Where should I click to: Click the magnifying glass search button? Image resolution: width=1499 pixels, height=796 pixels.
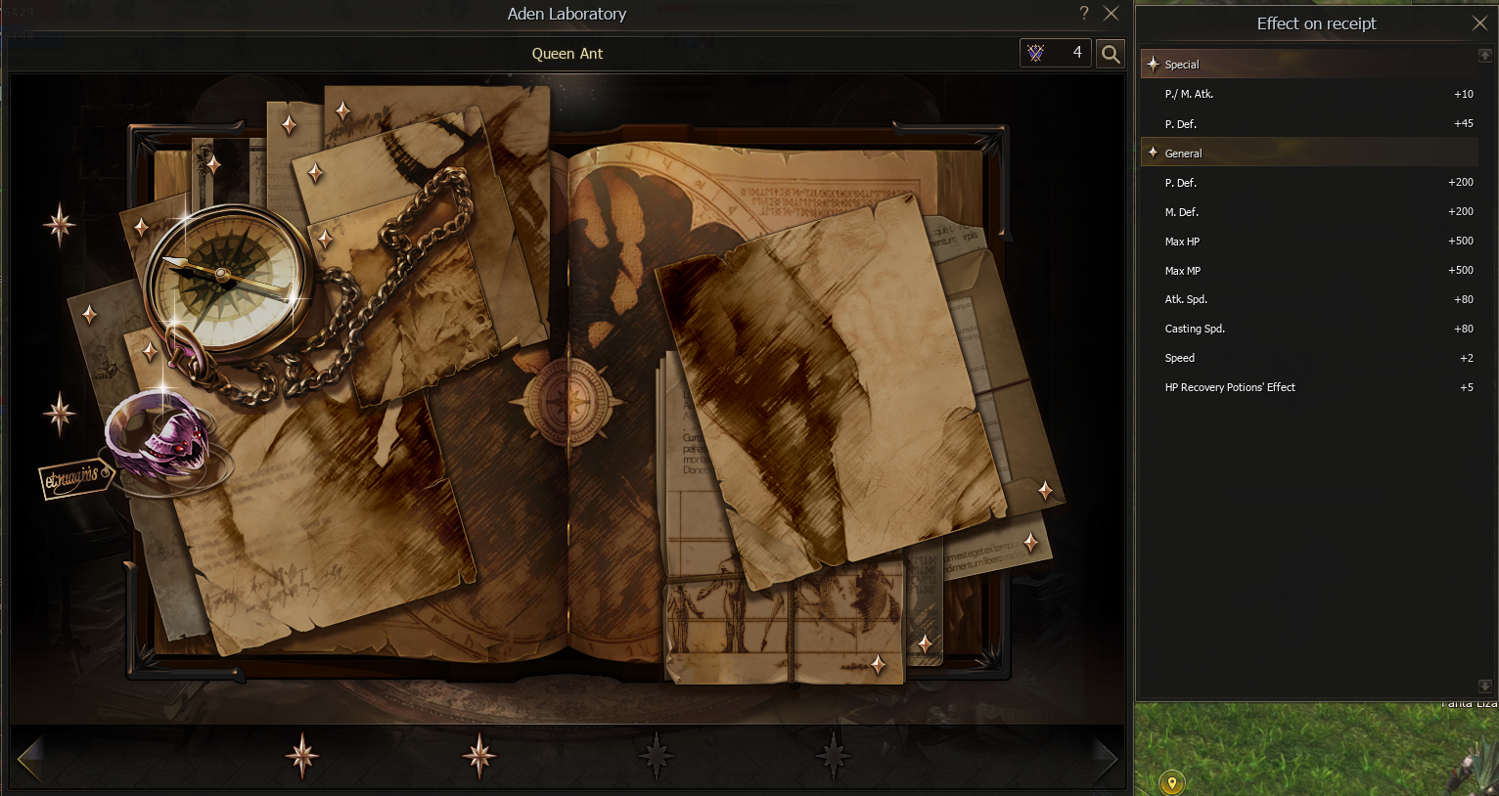pos(1111,54)
